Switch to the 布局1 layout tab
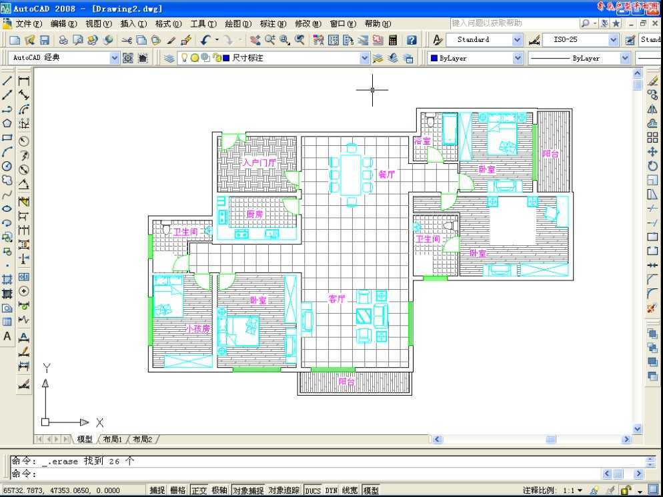This screenshot has height=497, width=663. (113, 439)
